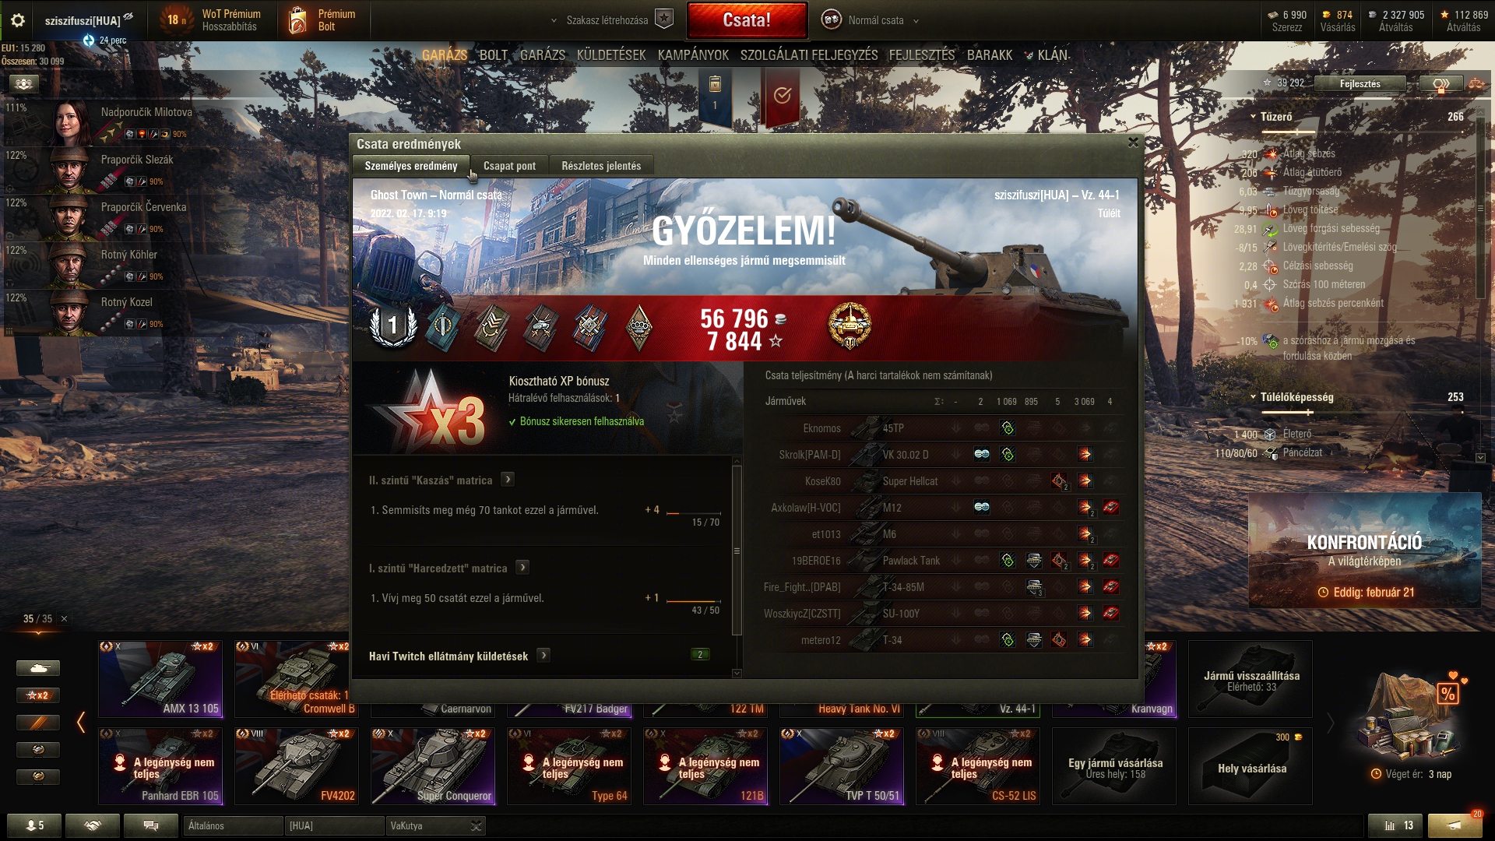Open Fejlesztés research button

[1360, 83]
